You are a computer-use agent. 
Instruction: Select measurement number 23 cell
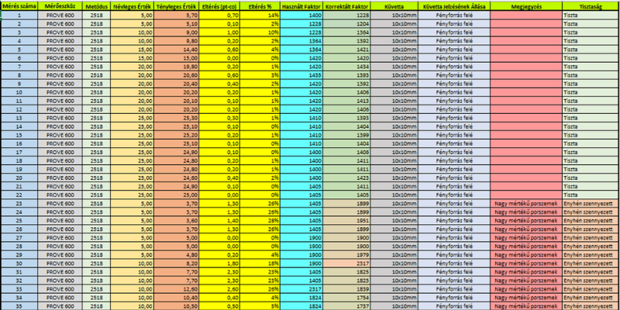pos(17,204)
